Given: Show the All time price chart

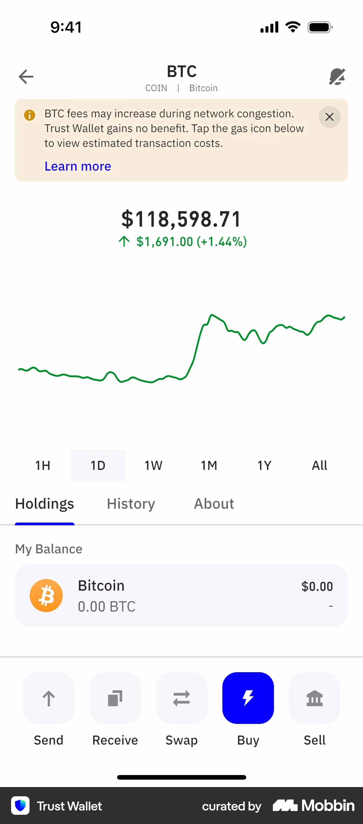Looking at the screenshot, I should click(x=320, y=465).
